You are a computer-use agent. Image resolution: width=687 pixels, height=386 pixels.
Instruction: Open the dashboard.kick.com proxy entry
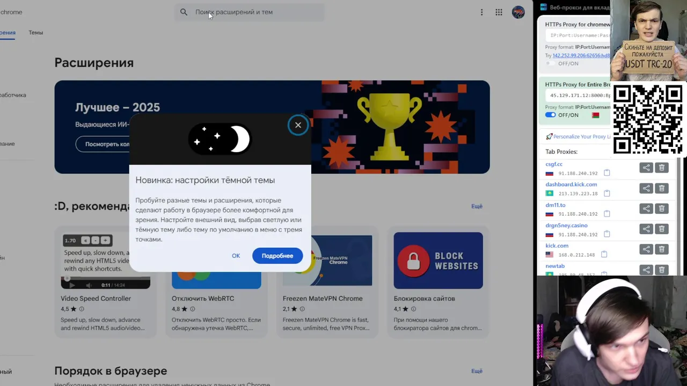click(571, 184)
